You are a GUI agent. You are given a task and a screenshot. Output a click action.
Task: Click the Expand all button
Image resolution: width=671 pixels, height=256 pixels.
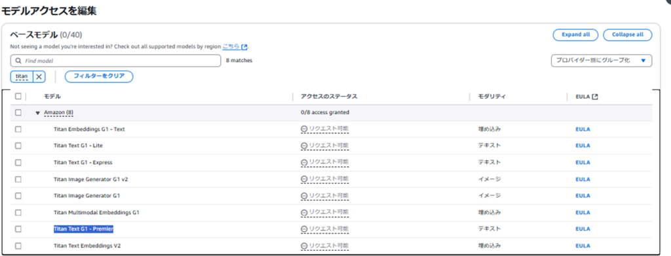575,35
